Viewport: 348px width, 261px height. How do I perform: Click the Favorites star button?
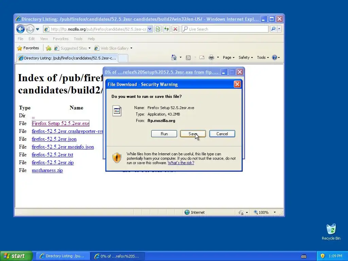28,48
